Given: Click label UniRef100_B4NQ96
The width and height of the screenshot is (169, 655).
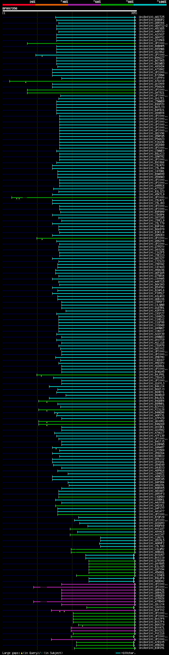Looking at the screenshot, I should (x=152, y=412).
